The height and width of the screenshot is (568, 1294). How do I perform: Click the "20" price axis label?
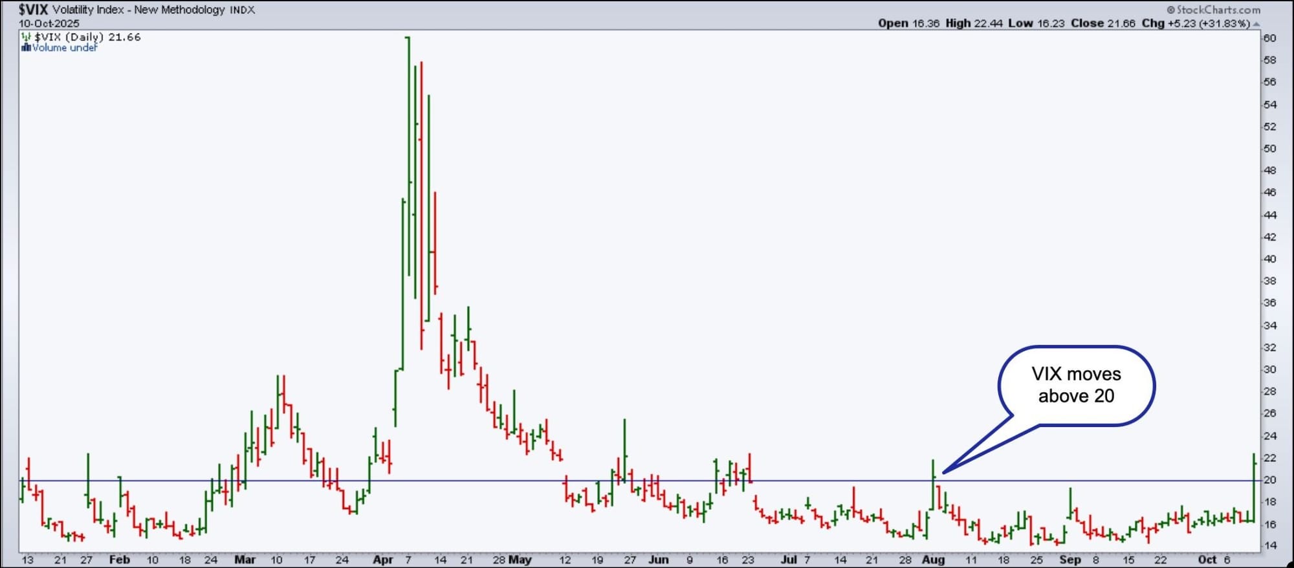click(x=1270, y=480)
